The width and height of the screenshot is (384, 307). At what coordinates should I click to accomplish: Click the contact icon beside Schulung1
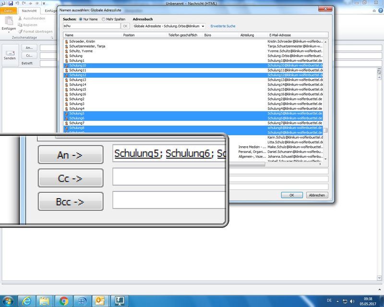(x=66, y=61)
